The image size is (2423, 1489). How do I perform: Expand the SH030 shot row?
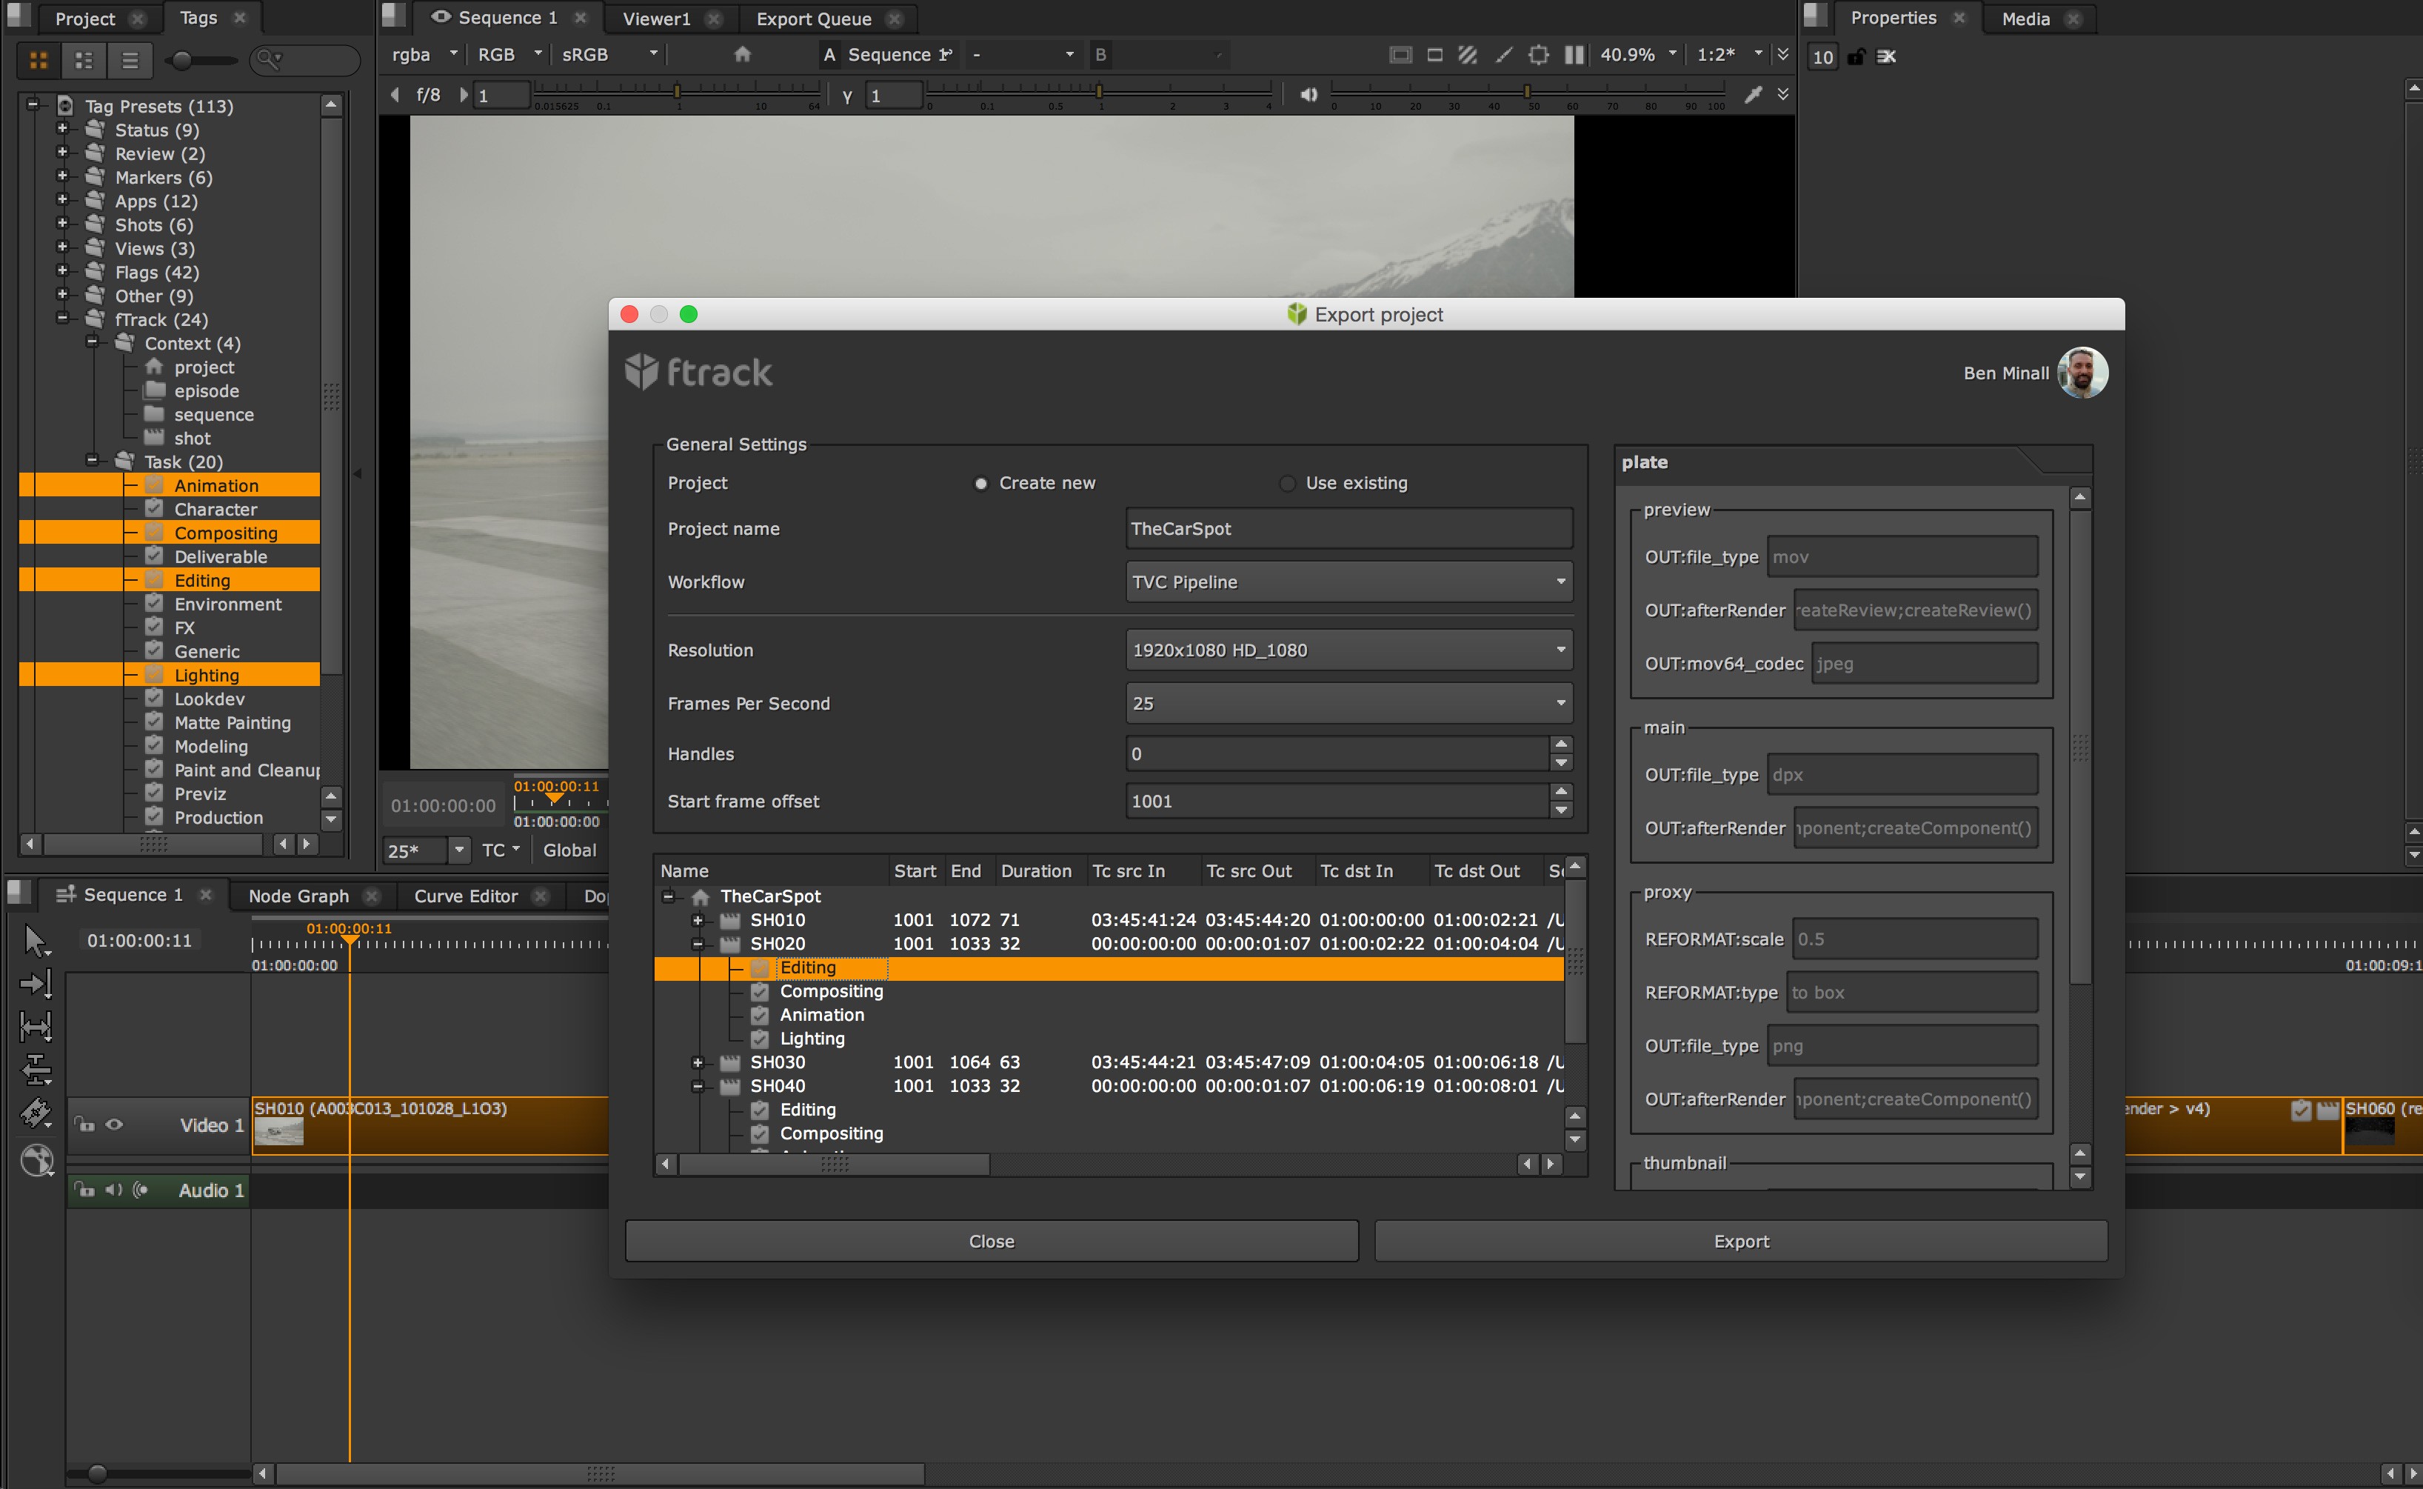click(x=698, y=1062)
